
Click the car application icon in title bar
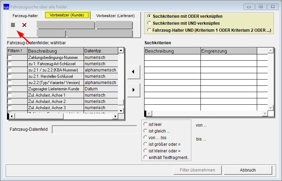click(6, 7)
